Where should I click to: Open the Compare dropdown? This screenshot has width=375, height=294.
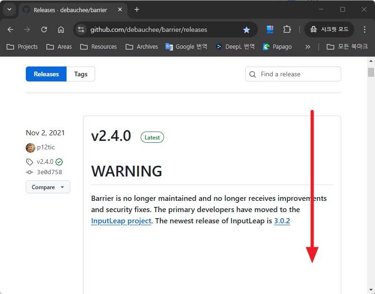pos(48,187)
